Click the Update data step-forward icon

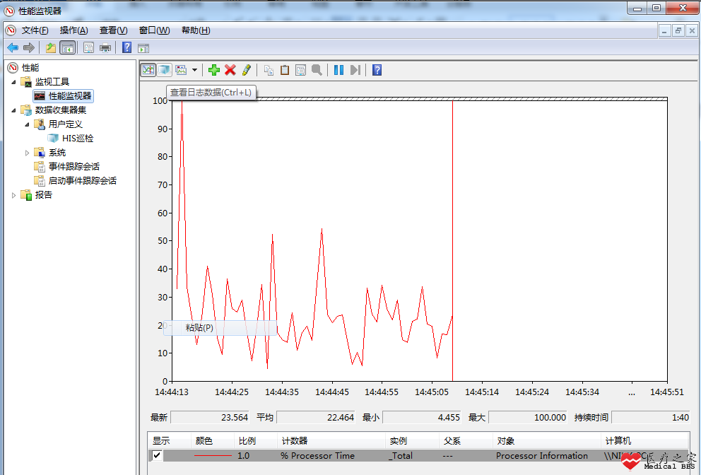point(355,70)
